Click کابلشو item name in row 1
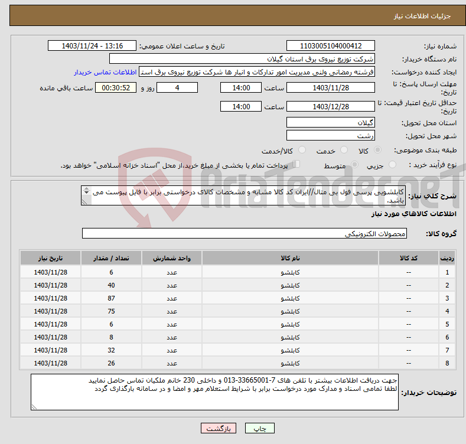This screenshot has height=444, width=466. (x=290, y=272)
